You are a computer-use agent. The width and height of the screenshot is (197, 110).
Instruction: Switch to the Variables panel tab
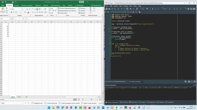click(169, 102)
